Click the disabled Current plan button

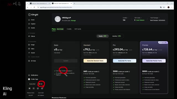click(x=66, y=61)
